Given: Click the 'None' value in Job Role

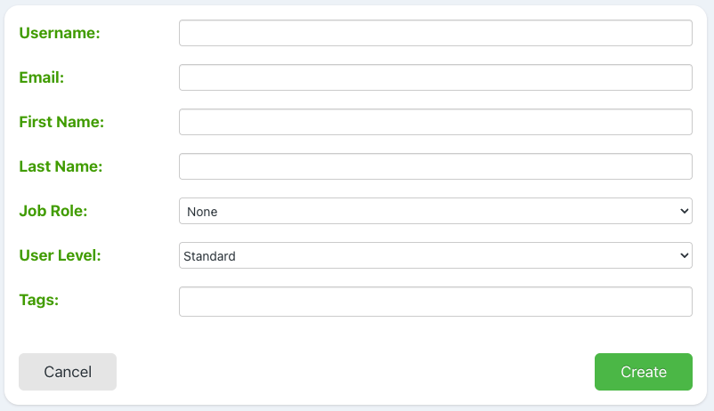Looking at the screenshot, I should 202,212.
